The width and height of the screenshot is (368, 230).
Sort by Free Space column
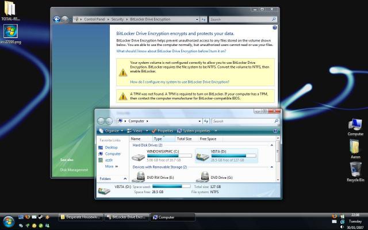pos(210,139)
